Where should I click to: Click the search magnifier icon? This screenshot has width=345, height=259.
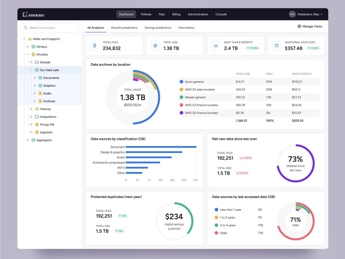[26, 28]
